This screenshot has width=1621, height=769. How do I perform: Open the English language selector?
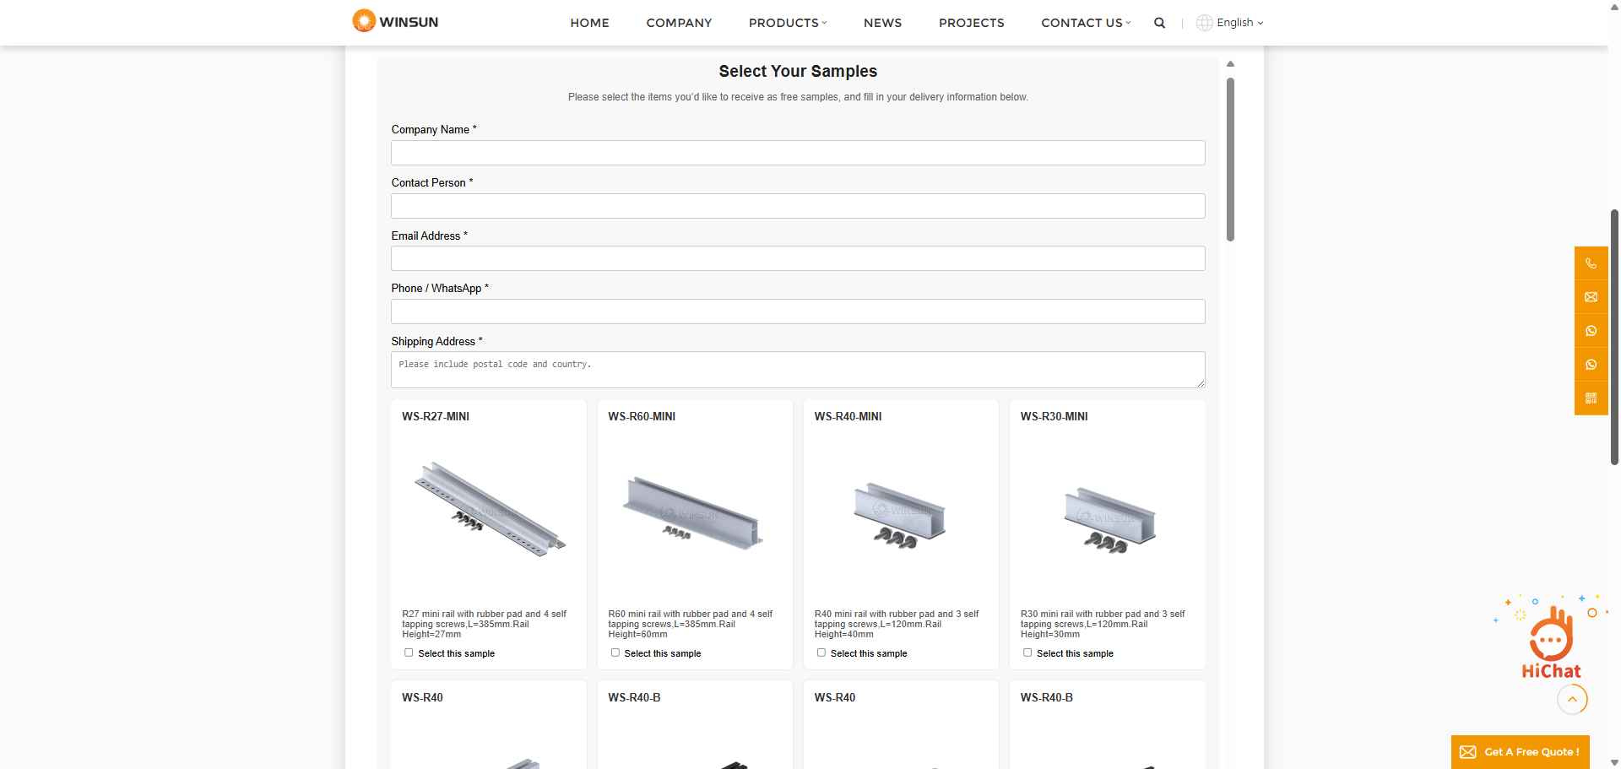[1239, 23]
